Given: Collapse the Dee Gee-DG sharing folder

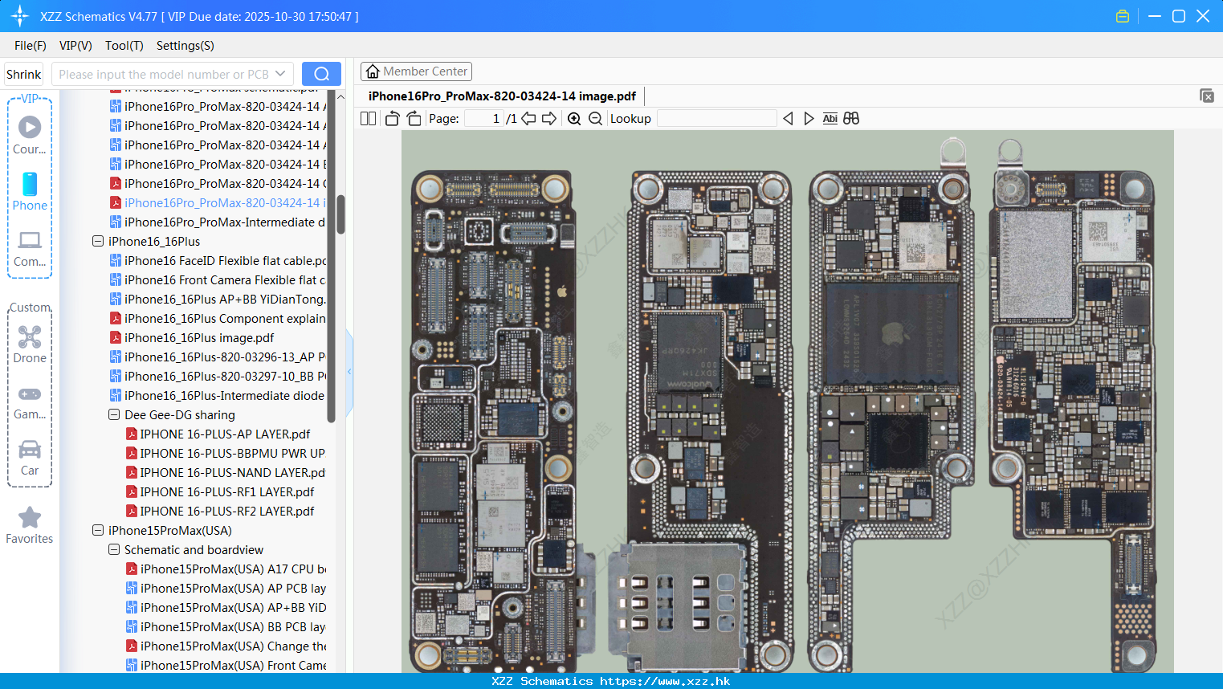Looking at the screenshot, I should click(114, 414).
